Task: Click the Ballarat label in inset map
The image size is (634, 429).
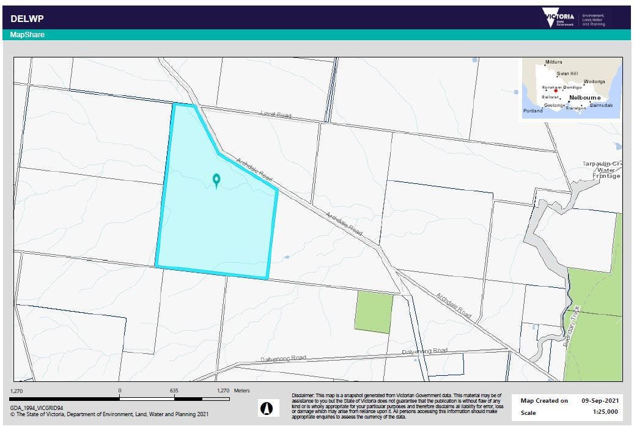Action: point(550,97)
